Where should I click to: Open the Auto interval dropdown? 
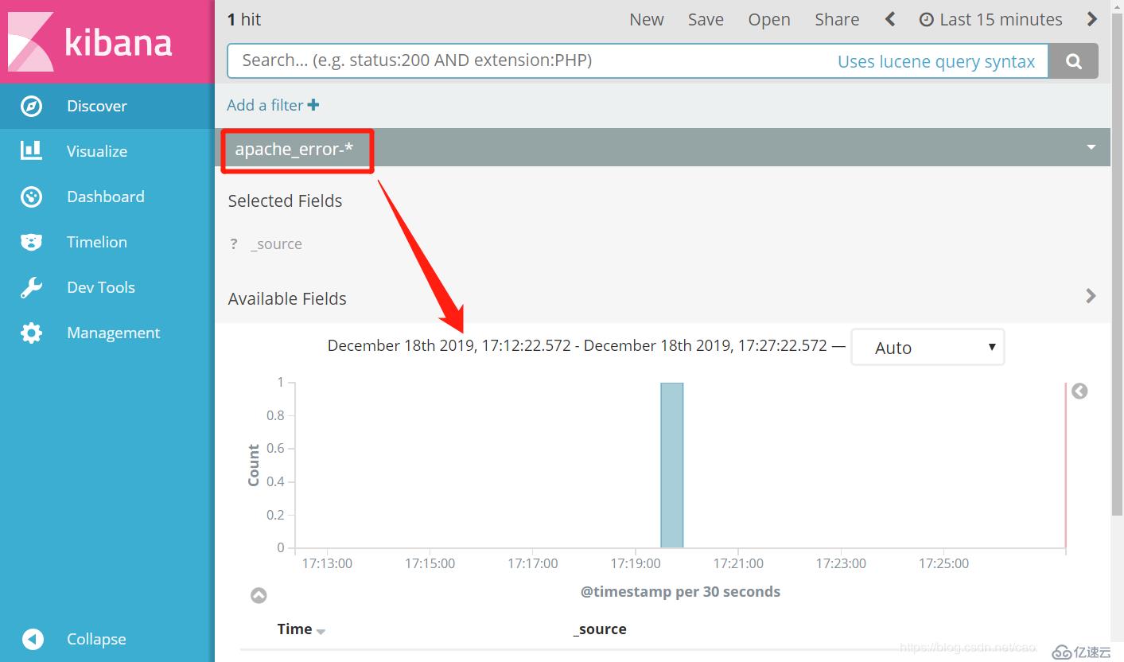[x=928, y=348]
